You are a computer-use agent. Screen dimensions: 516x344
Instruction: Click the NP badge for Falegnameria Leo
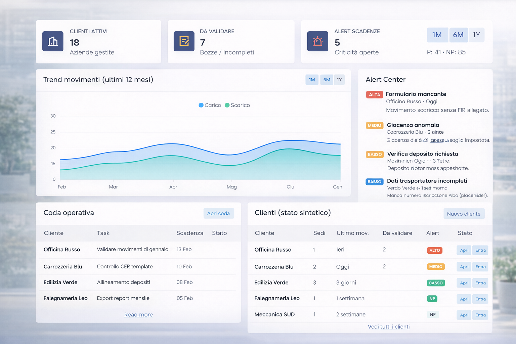click(432, 299)
